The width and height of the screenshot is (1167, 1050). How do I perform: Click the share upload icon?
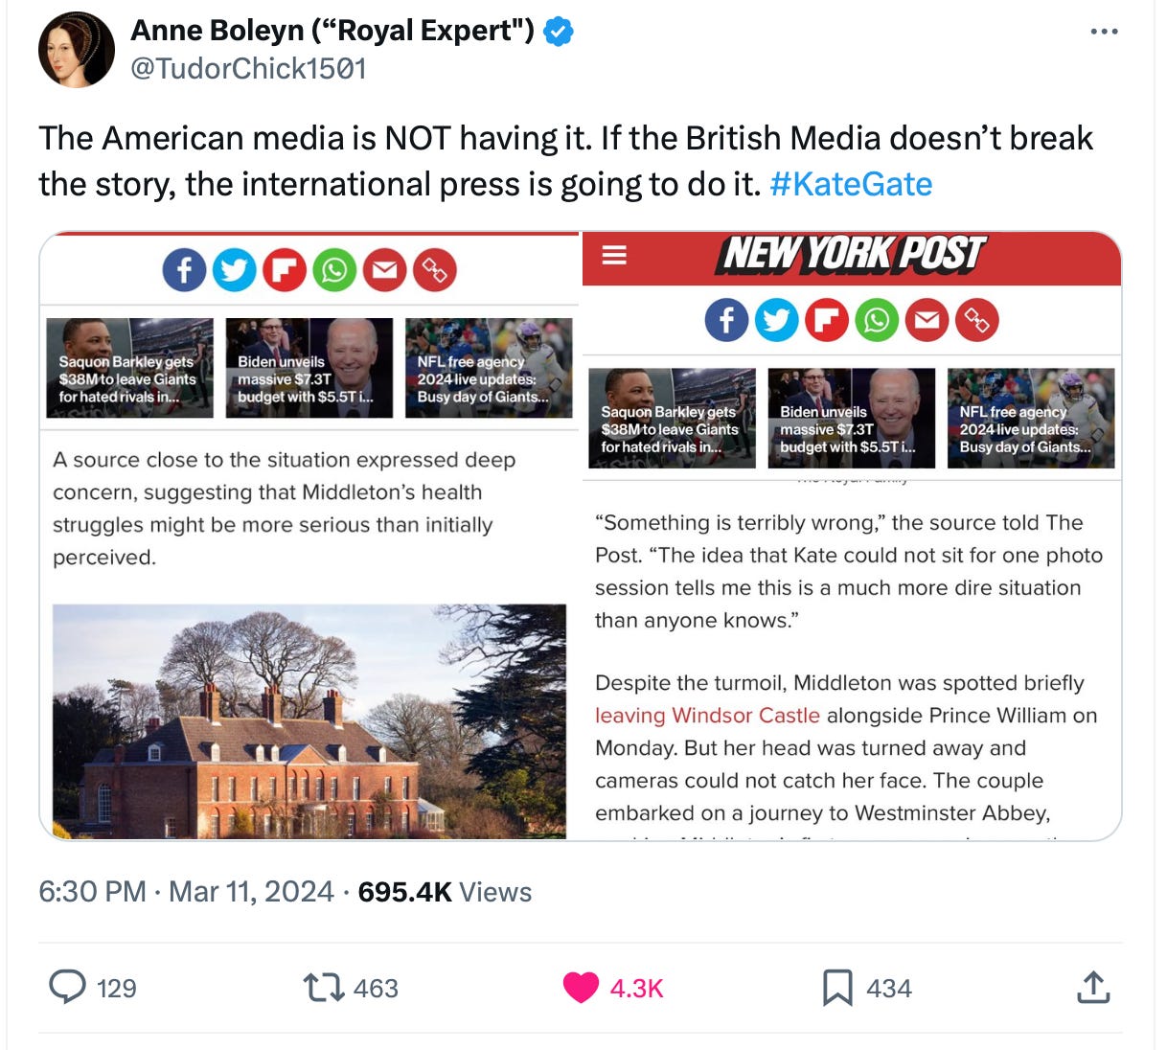pyautogui.click(x=1093, y=987)
